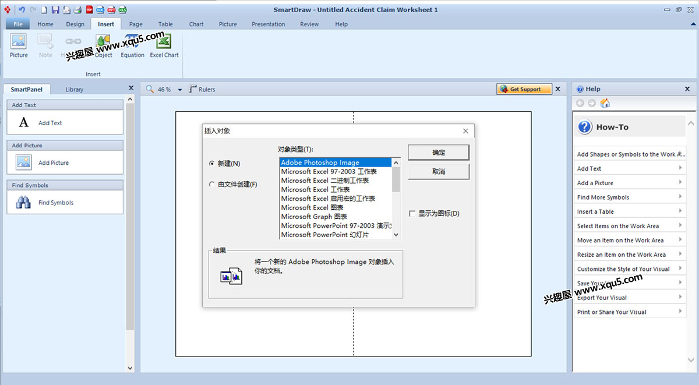Click the Undo arrow in the quick access toolbar
699x385 pixels.
pyautogui.click(x=22, y=9)
